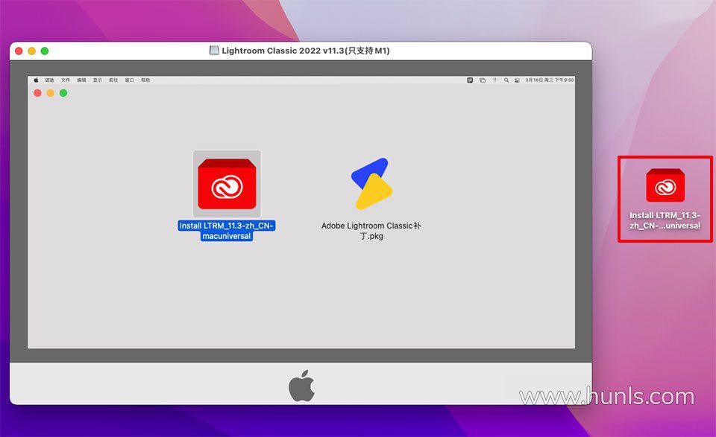This screenshot has width=716, height=437.
Task: Click the inner red close button
Action: (x=37, y=93)
